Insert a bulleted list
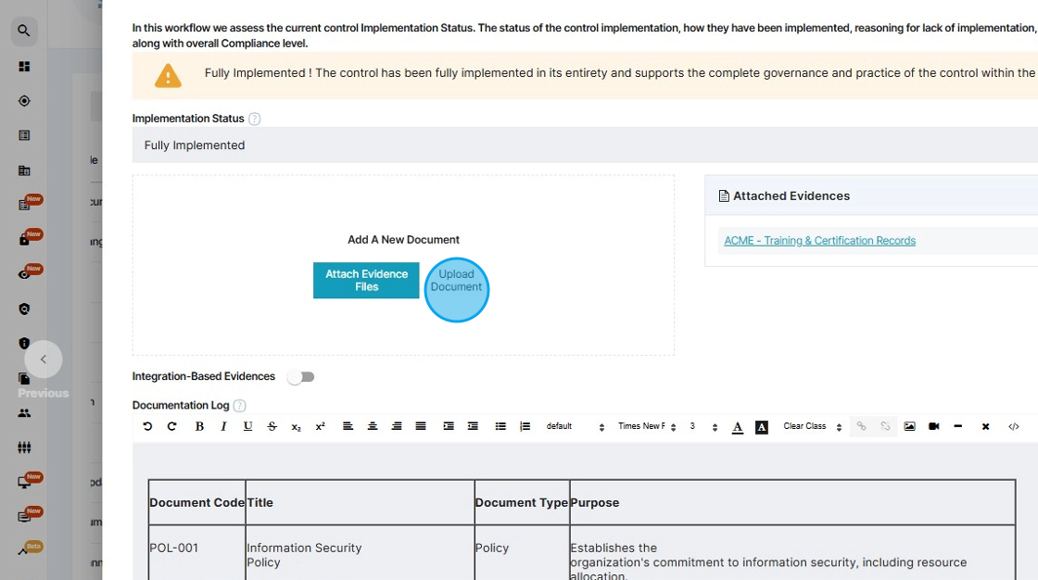 click(x=500, y=426)
